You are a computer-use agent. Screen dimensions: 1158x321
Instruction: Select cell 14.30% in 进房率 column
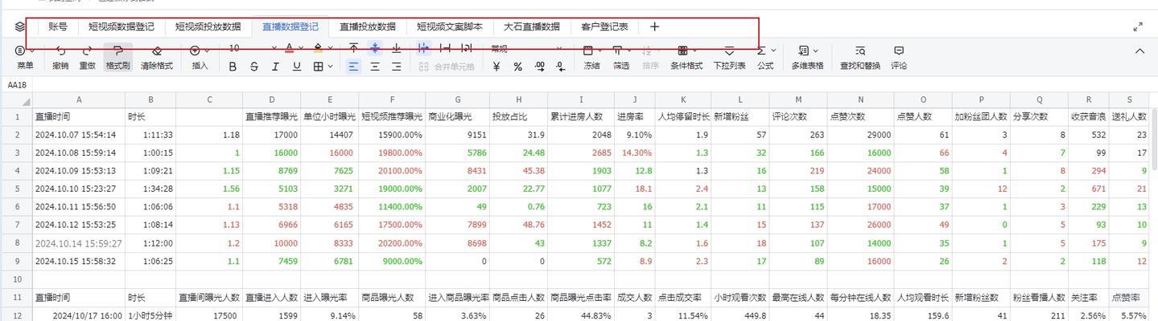[635, 152]
